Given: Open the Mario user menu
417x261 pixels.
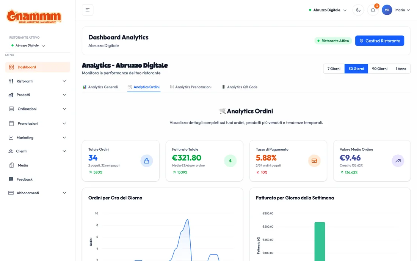Looking at the screenshot, I should [x=402, y=10].
